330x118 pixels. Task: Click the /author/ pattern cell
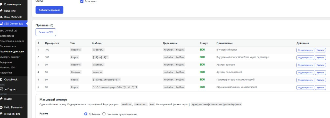point(98,65)
